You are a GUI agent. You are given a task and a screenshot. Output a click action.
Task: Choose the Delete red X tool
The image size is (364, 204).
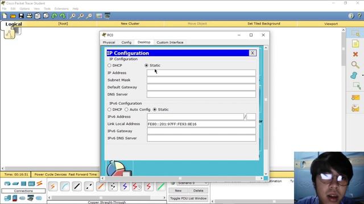(355, 54)
